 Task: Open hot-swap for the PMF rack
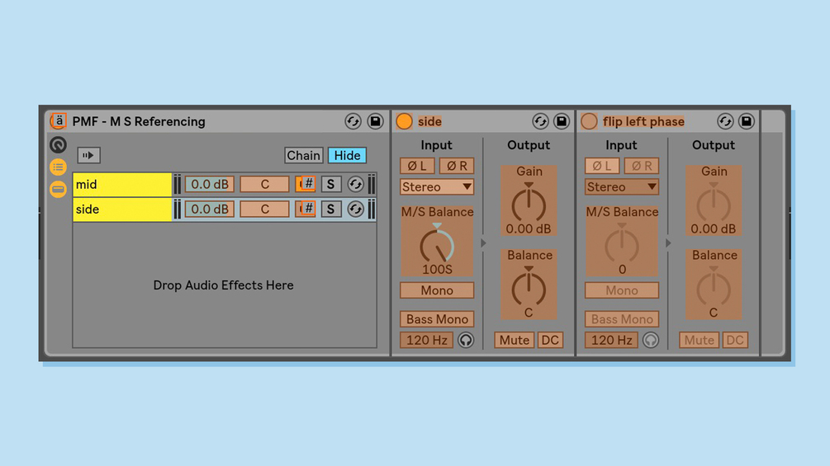point(353,121)
